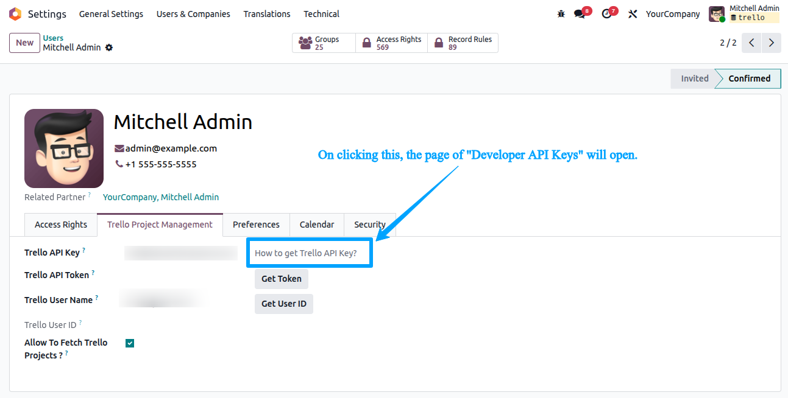Viewport: 788px width, 398px height.
Task: Click the Trello User ID help tooltip
Action: click(80, 323)
